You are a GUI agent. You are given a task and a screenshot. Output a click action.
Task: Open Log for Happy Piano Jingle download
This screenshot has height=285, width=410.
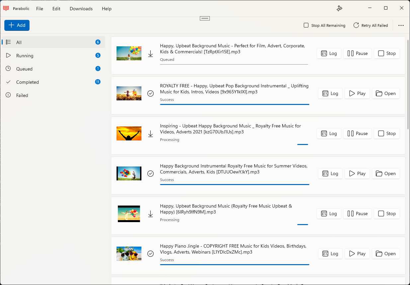[x=330, y=254]
